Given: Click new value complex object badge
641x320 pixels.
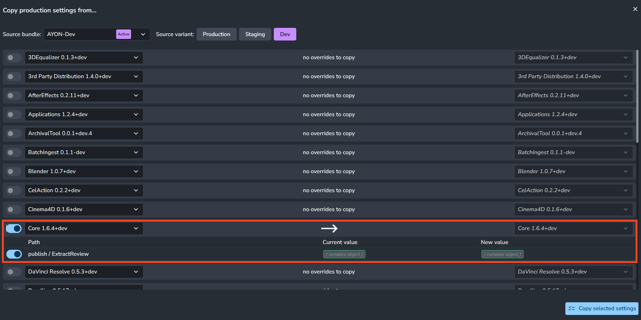Looking at the screenshot, I should (502, 254).
